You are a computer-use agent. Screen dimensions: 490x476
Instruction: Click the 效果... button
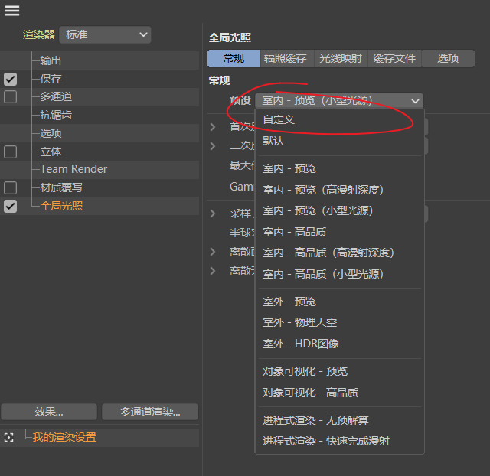(49, 412)
